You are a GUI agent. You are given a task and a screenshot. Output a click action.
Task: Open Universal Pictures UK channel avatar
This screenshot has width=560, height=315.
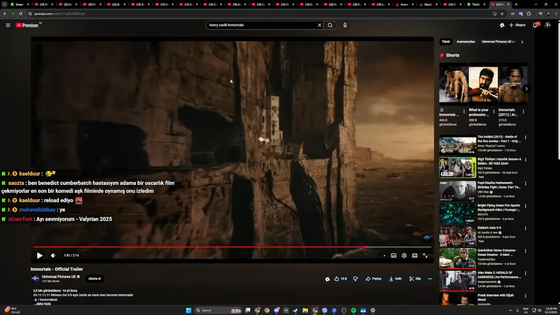35,279
